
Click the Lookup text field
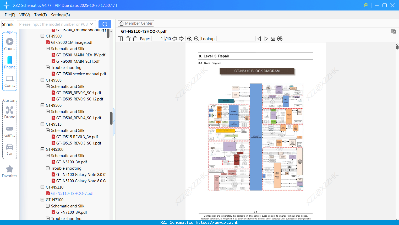[236, 39]
